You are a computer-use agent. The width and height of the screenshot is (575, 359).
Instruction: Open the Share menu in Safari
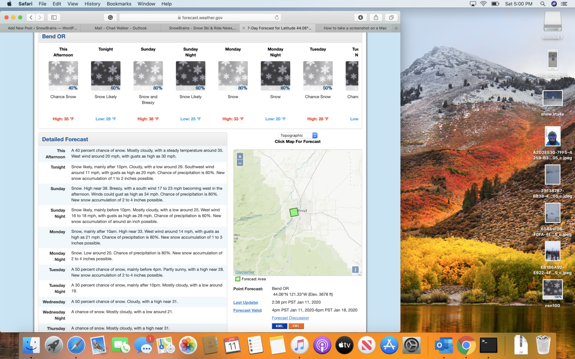point(376,17)
